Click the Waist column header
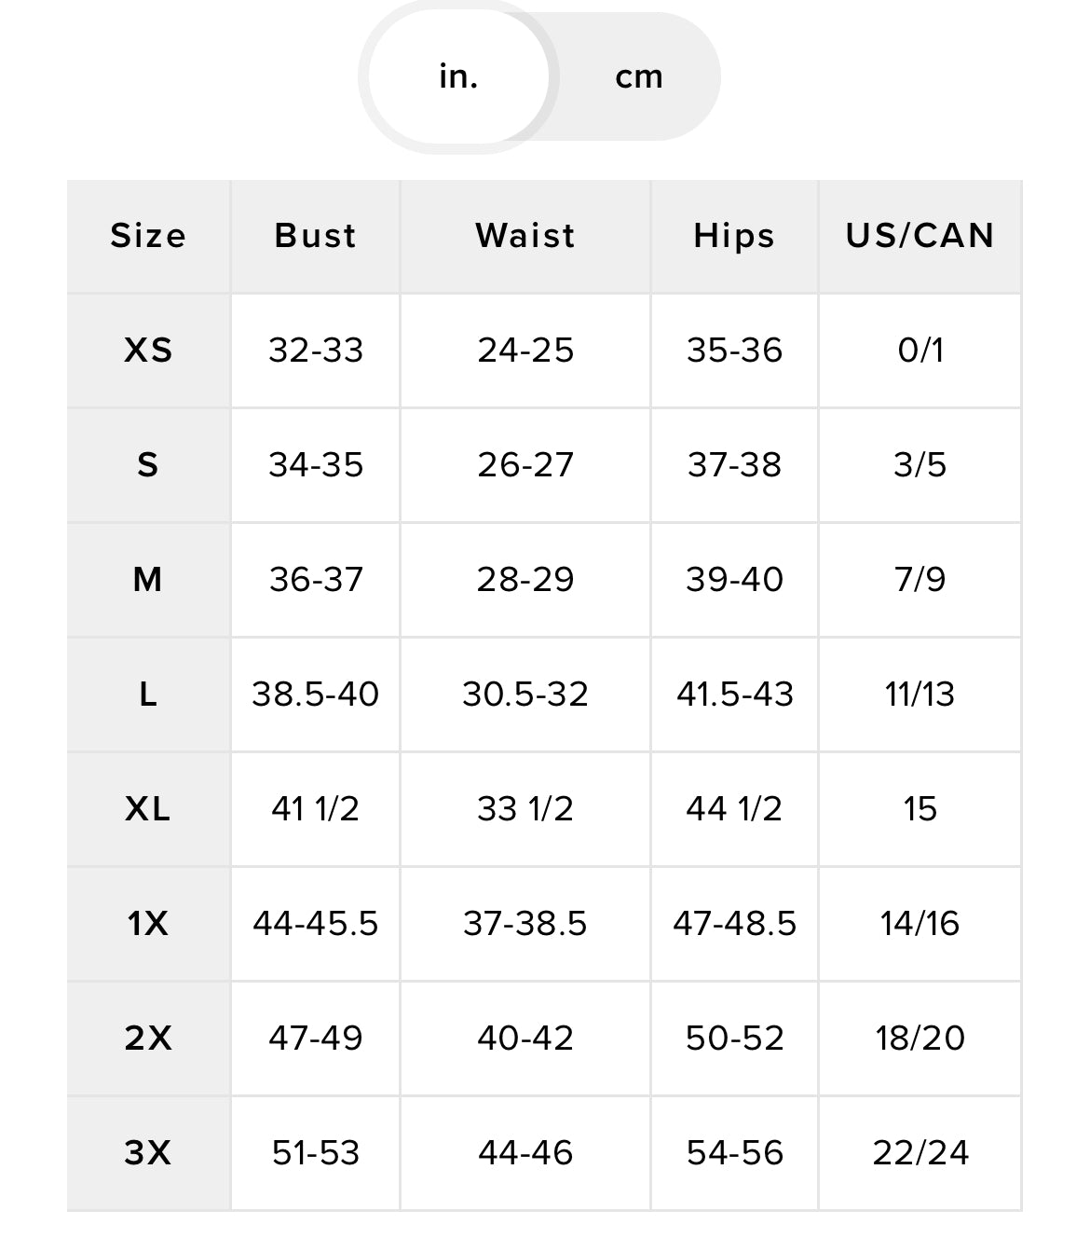Image resolution: width=1090 pixels, height=1252 pixels. 525,236
